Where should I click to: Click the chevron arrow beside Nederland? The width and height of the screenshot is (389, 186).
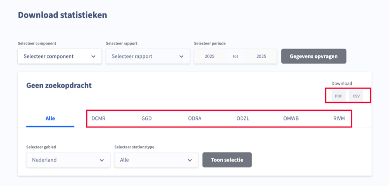click(102, 160)
